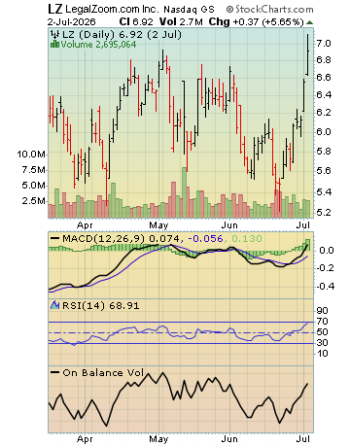Click the 2-Jul-2026 date label

pyautogui.click(x=72, y=21)
